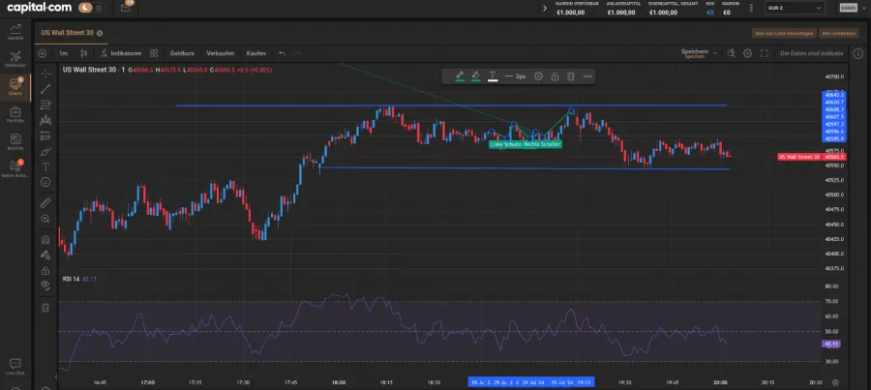
Task: Open the Charts section in sidebar
Action: [x=15, y=87]
